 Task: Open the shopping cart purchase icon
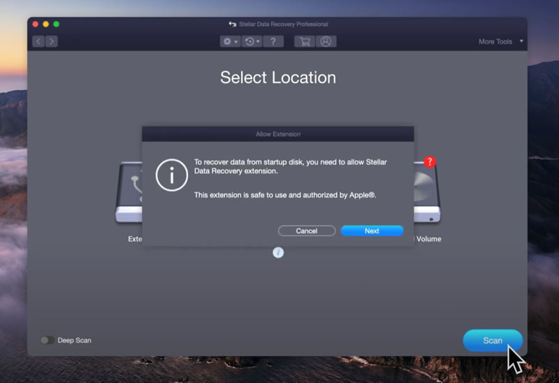click(x=305, y=41)
